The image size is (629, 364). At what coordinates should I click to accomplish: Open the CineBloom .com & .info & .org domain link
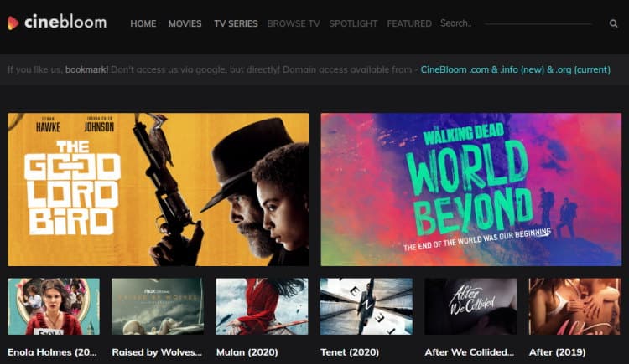516,69
